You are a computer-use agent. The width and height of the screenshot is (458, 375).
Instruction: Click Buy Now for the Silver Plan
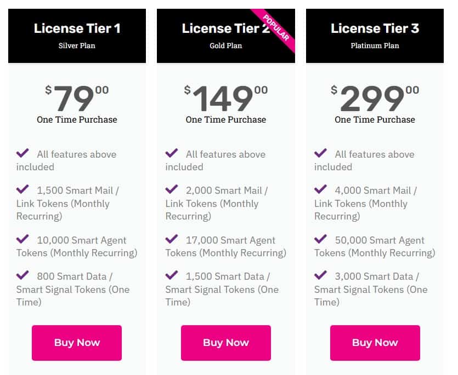(76, 342)
